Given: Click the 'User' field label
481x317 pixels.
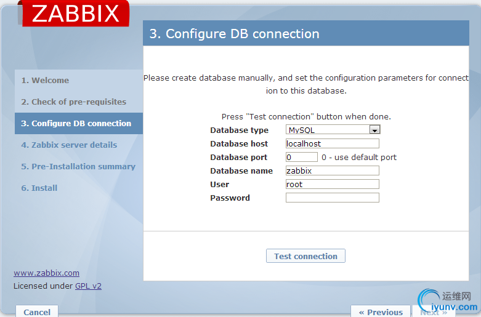Looking at the screenshot, I should click(x=220, y=184).
